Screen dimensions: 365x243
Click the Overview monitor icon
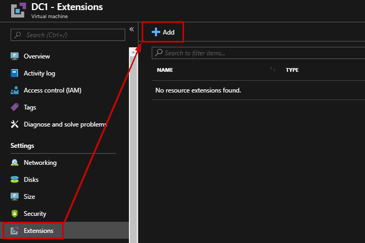(x=14, y=56)
